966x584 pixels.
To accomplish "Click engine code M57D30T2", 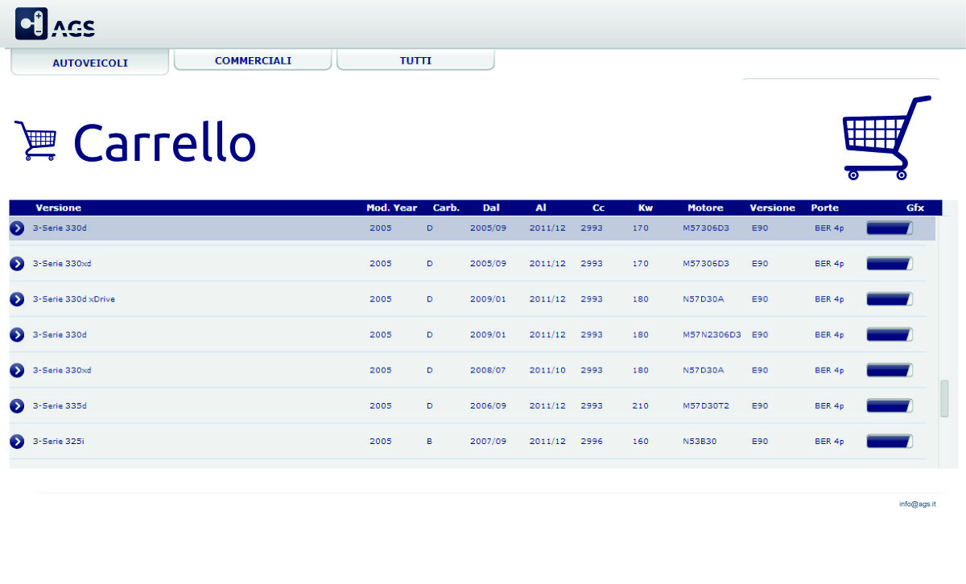I will [x=706, y=406].
